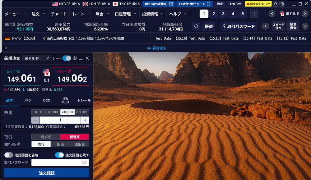
Task: Open the 米ドル-円 currency pair dropdown
Action: coord(37,58)
